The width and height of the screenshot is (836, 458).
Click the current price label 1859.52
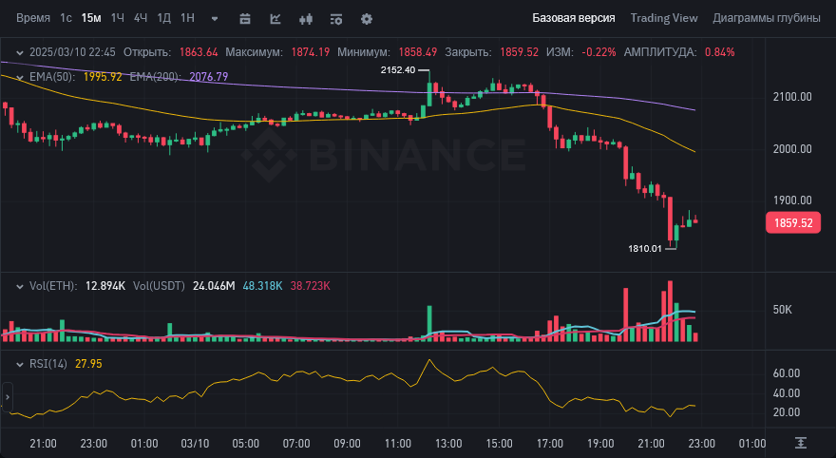(793, 223)
